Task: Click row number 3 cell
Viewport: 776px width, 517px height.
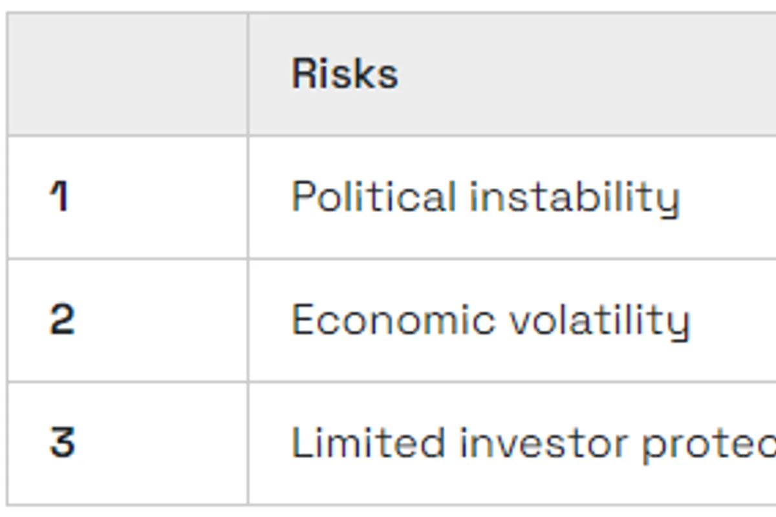Action: tap(127, 443)
